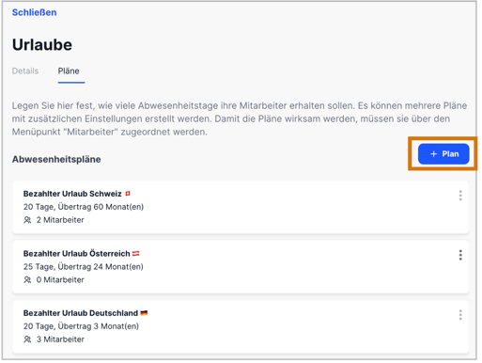Select the Pläne tab
Image resolution: width=482 pixels, height=363 pixels.
coord(69,71)
